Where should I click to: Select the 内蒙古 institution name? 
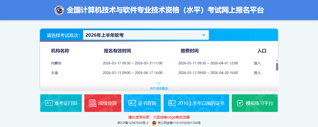pos(56,63)
